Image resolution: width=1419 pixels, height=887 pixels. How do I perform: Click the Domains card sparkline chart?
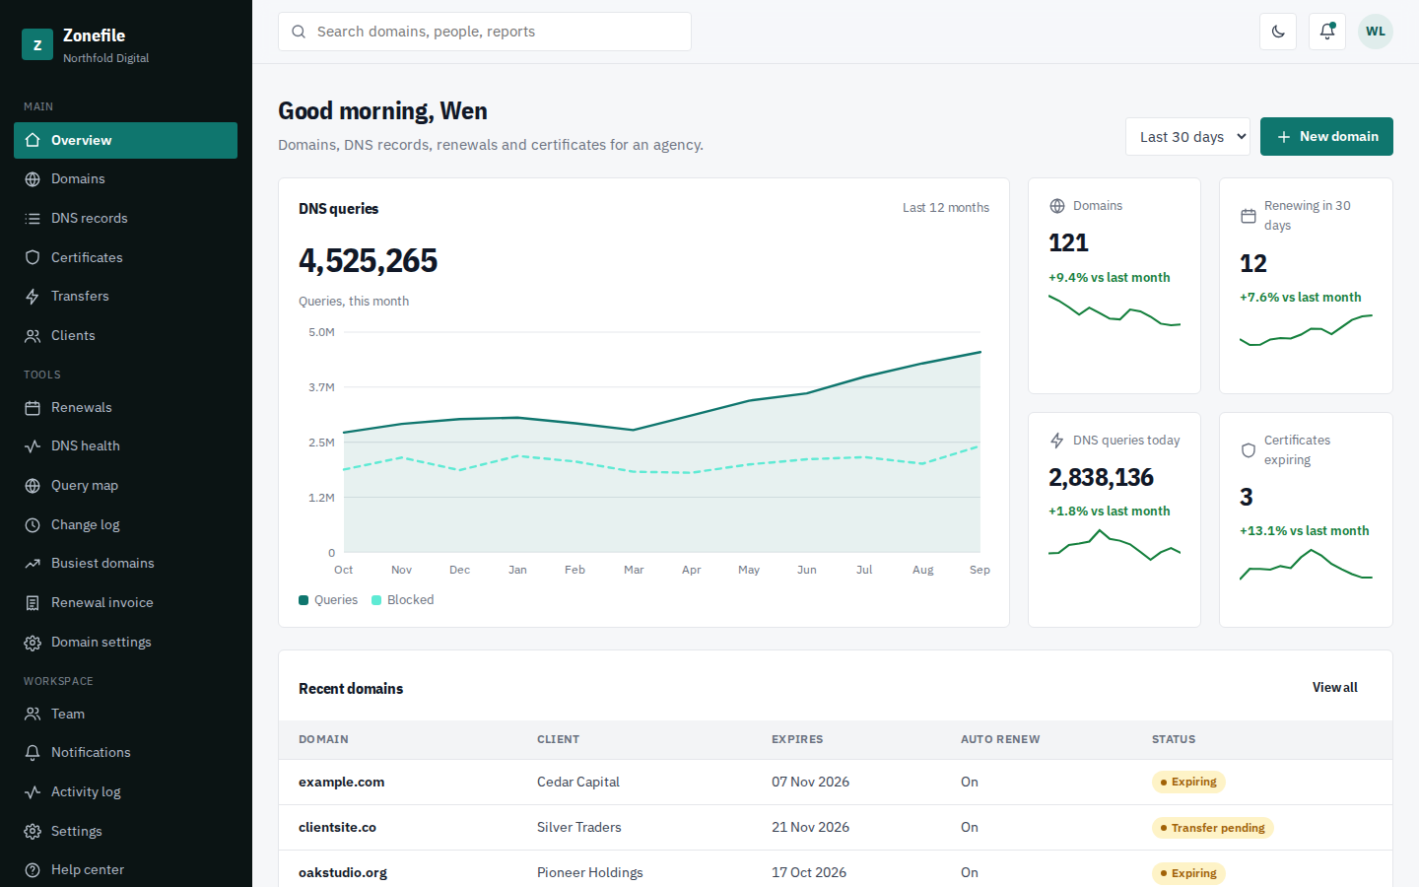click(x=1115, y=310)
